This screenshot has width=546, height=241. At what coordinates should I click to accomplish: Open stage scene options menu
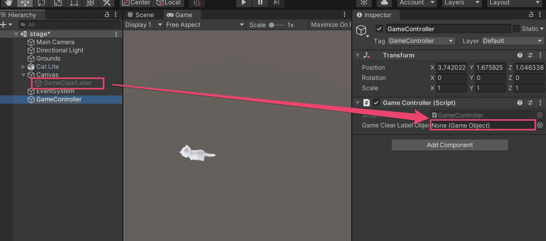pos(116,34)
